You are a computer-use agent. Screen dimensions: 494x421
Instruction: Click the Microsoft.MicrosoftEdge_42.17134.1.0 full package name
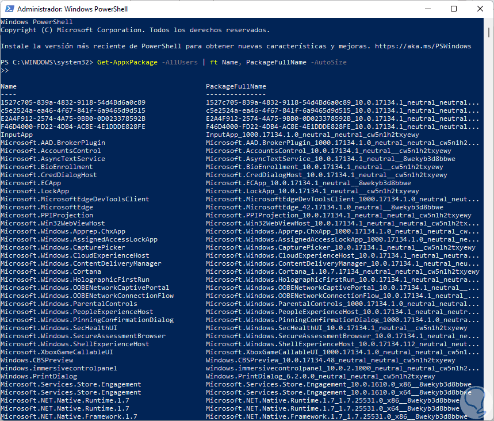324,208
